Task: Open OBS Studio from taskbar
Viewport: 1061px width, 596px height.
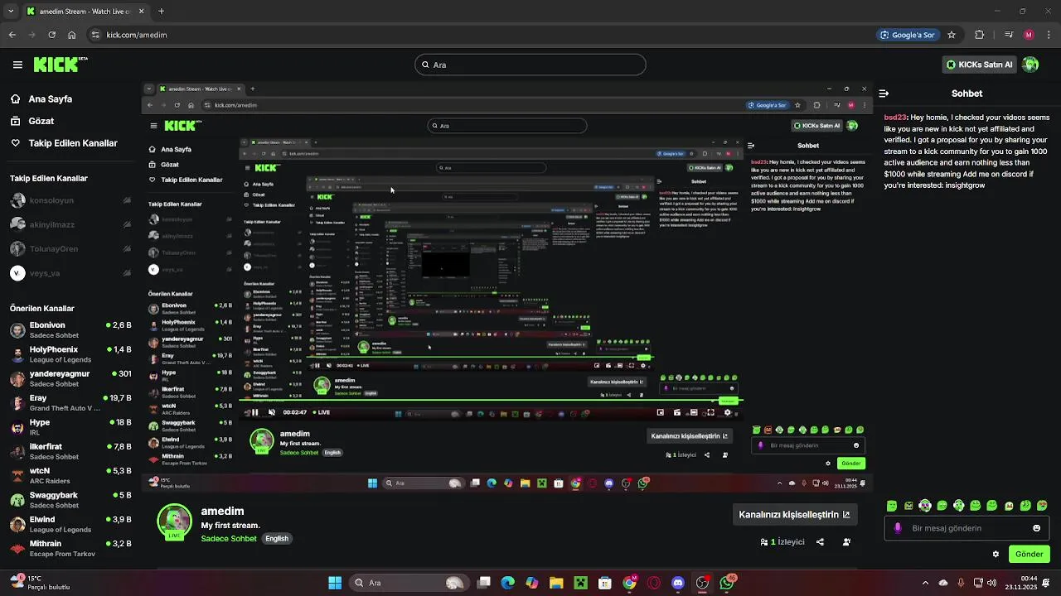Action: click(x=703, y=583)
